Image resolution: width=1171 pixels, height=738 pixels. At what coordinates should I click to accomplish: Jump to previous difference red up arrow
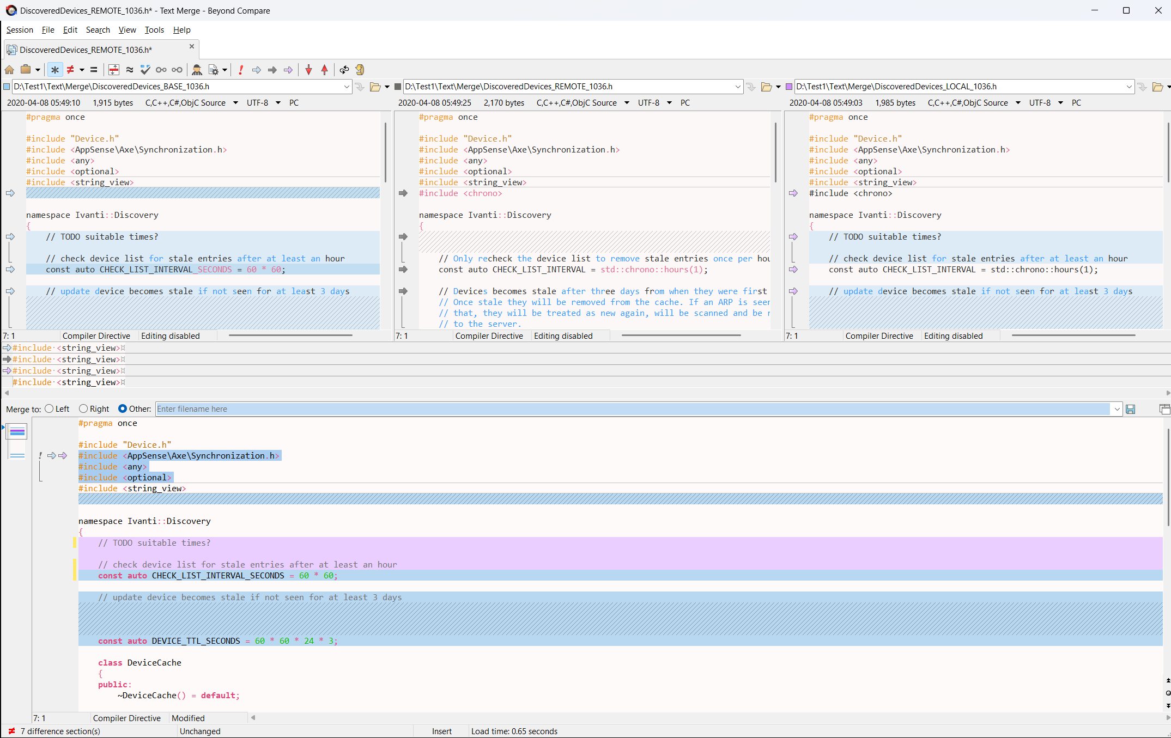(x=325, y=70)
